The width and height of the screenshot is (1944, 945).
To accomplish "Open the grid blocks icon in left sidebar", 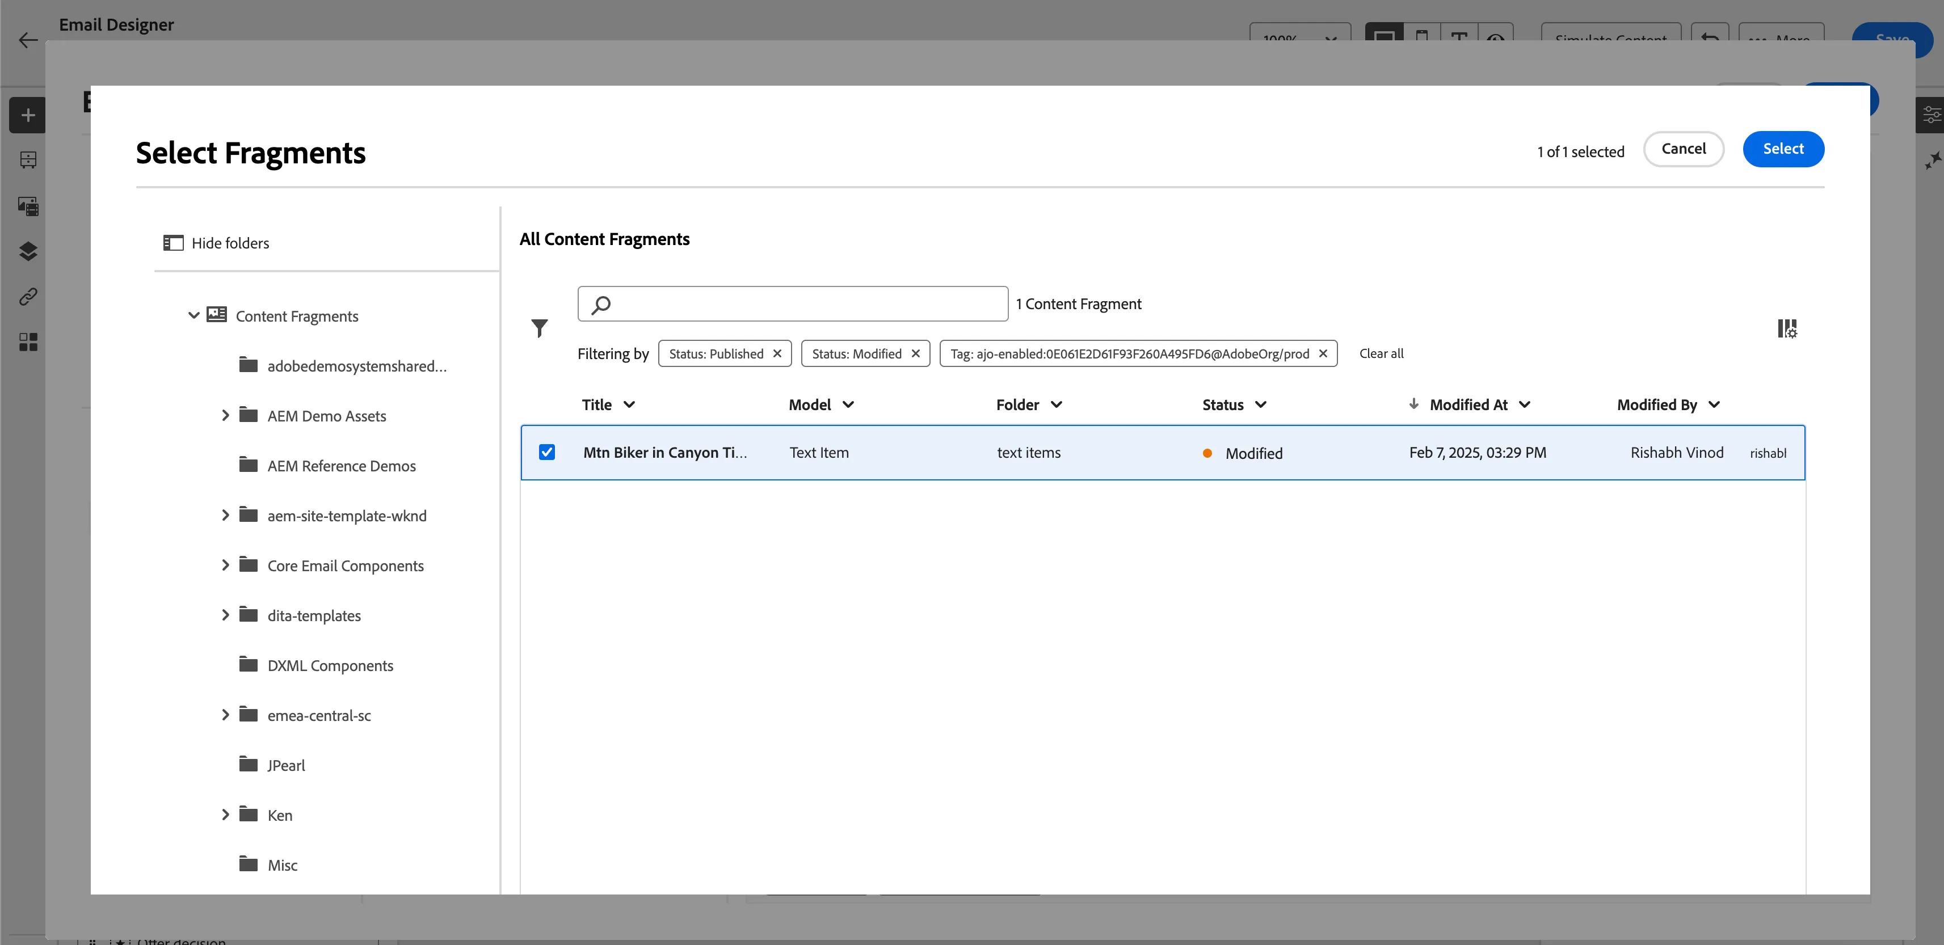I will pos(28,341).
